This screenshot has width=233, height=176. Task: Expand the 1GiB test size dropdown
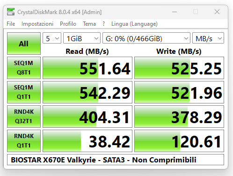[82, 38]
